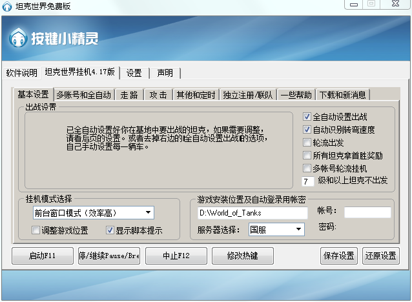Enable the 轮流出发 checkbox

pyautogui.click(x=307, y=143)
